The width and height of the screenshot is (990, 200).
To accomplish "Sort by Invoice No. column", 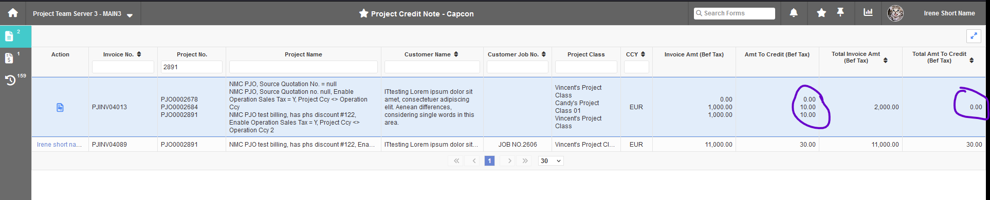I will point(139,54).
